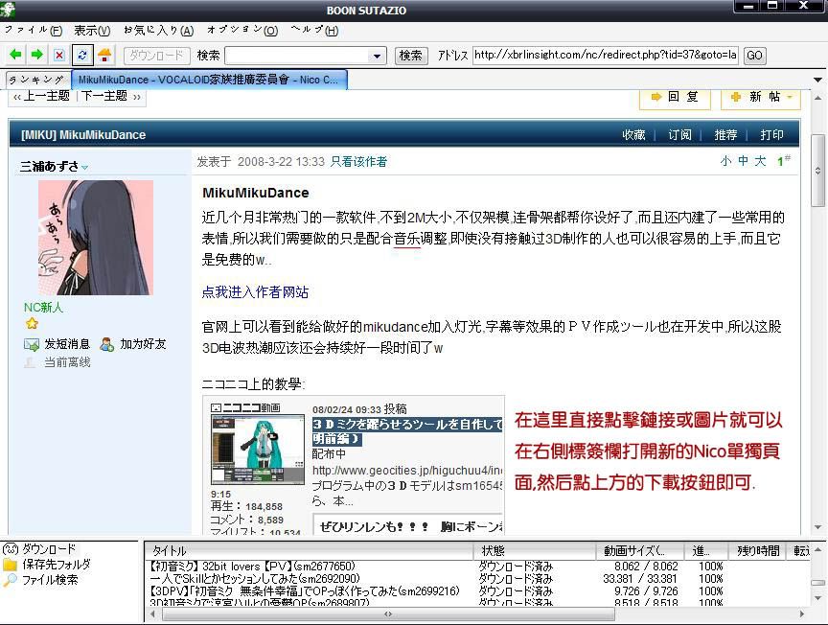Open the ヘルプ(H) menu
The image size is (828, 625).
(x=314, y=30)
